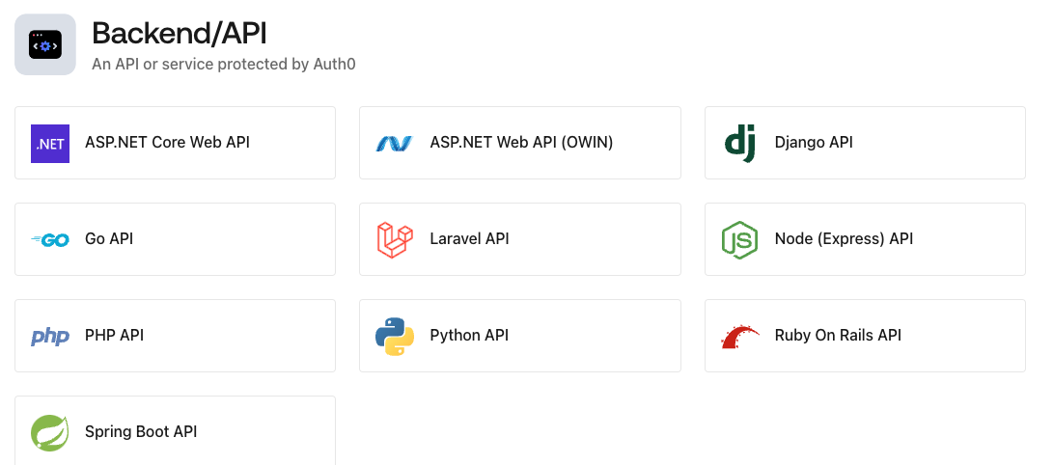Viewport: 1053px width, 465px height.
Task: Open the PHP API card
Action: pyautogui.click(x=176, y=336)
